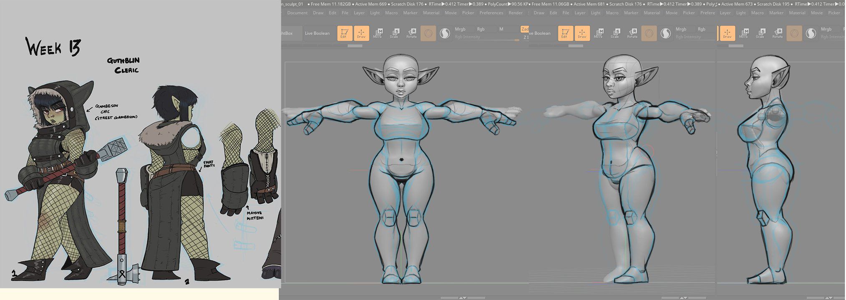
Task: Select Scale mode in the middle ZBrush window
Action: pos(615,33)
